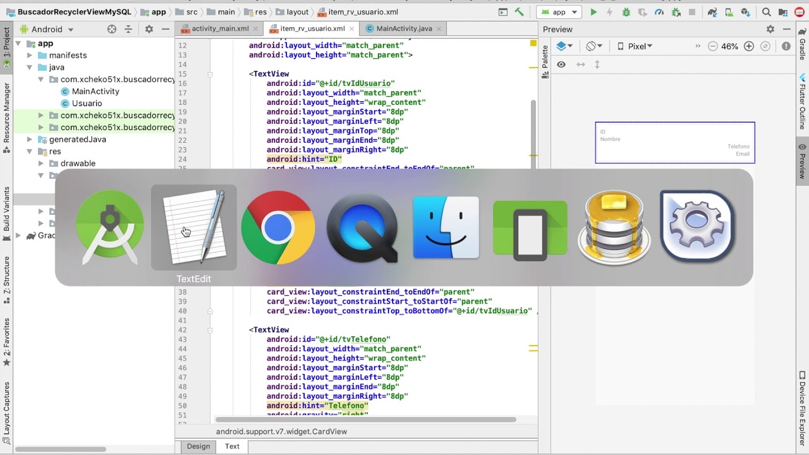Show warnings and errors icon in Preview
The width and height of the screenshot is (809, 455).
pos(786,46)
